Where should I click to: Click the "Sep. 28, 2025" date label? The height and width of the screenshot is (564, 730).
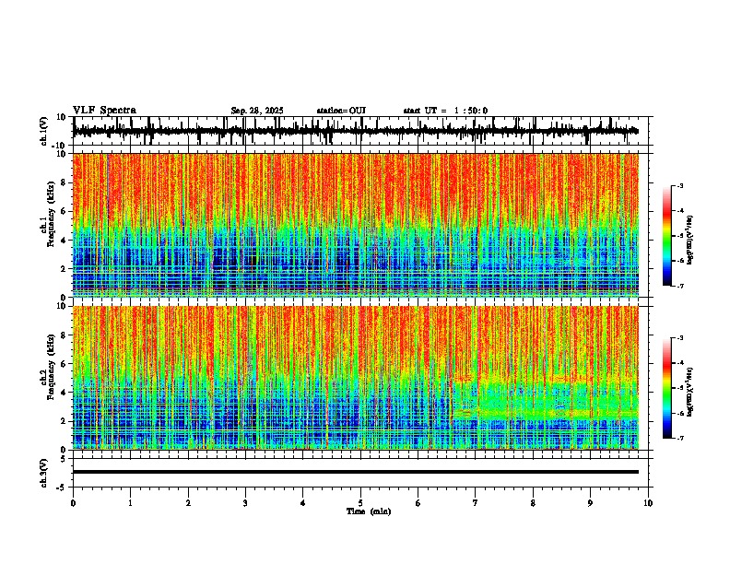257,111
